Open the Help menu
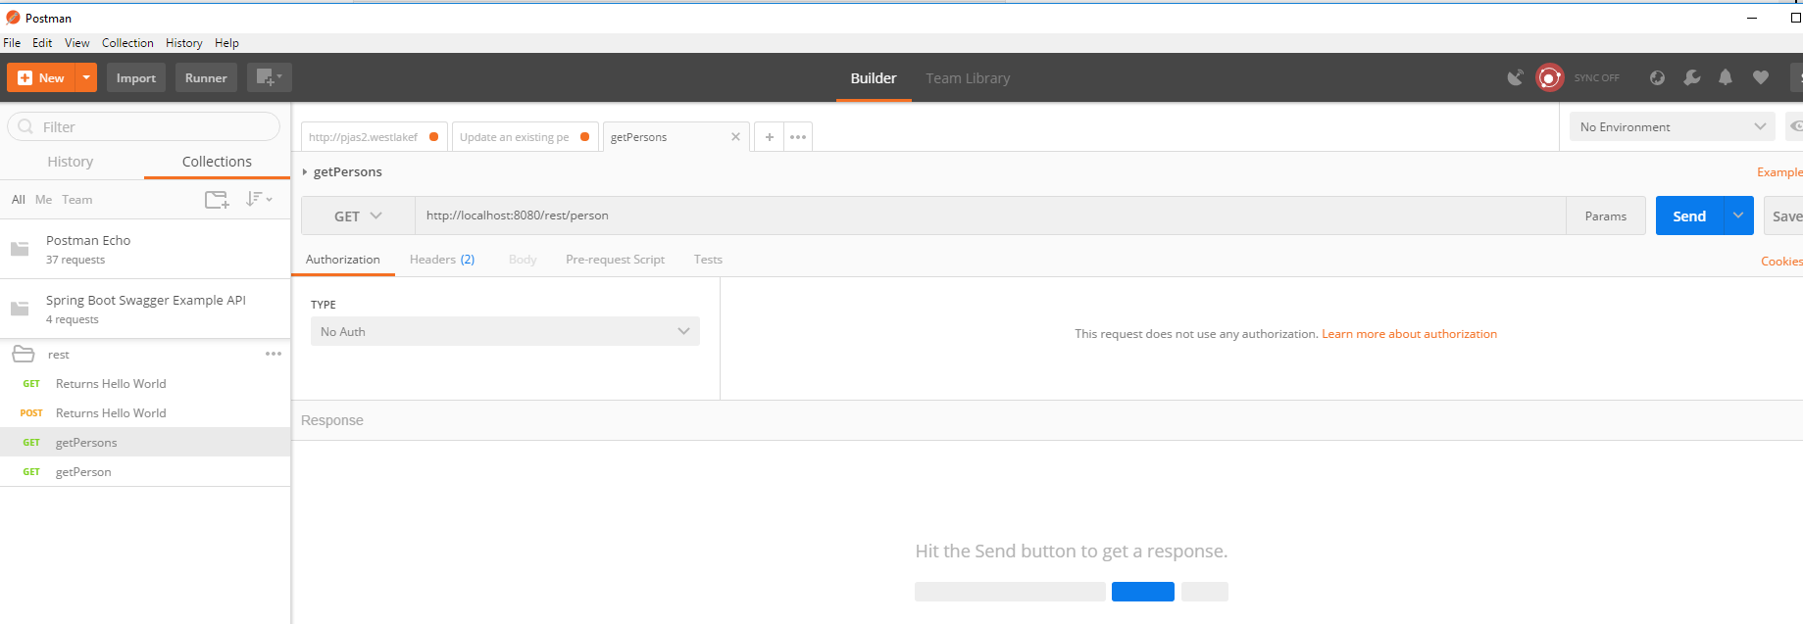The height and width of the screenshot is (624, 1803). [226, 43]
